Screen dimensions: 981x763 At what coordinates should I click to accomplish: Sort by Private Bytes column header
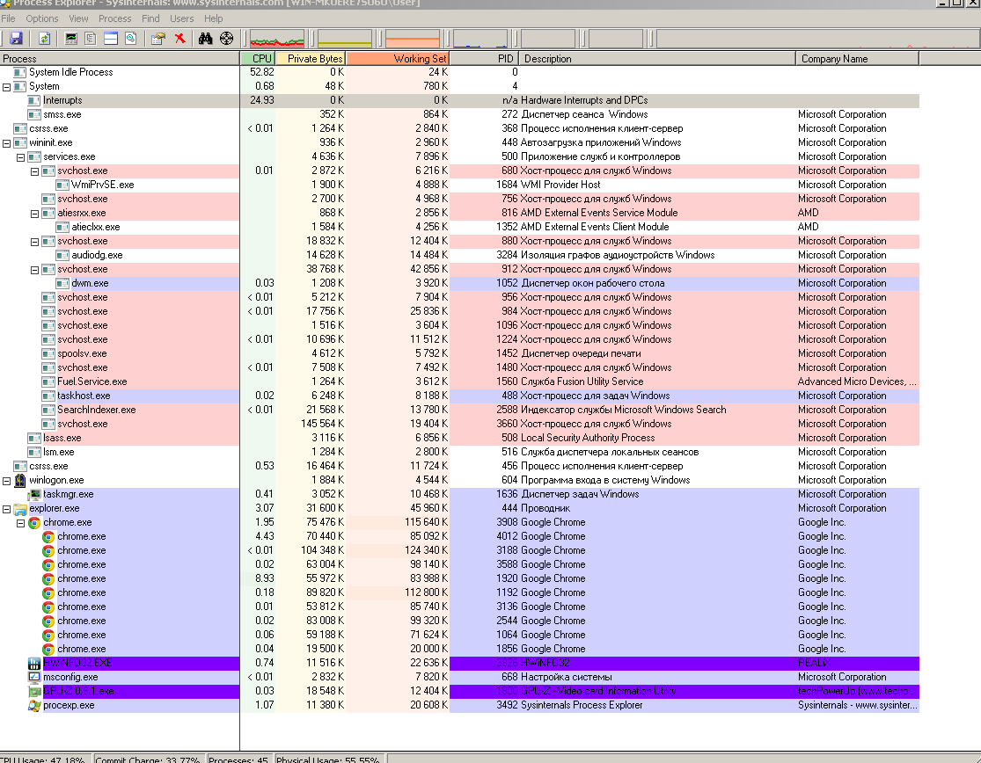click(x=310, y=59)
